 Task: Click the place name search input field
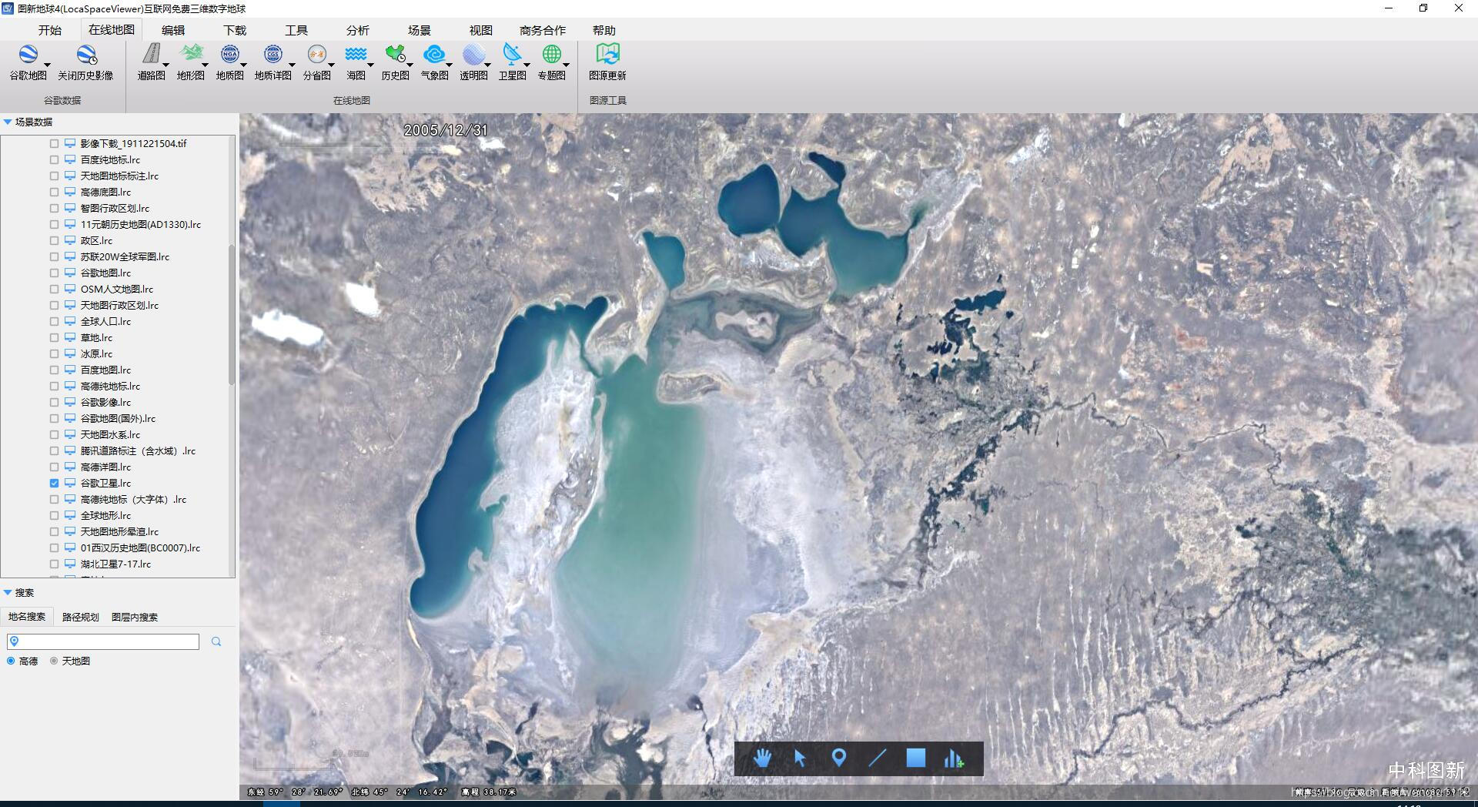click(103, 641)
